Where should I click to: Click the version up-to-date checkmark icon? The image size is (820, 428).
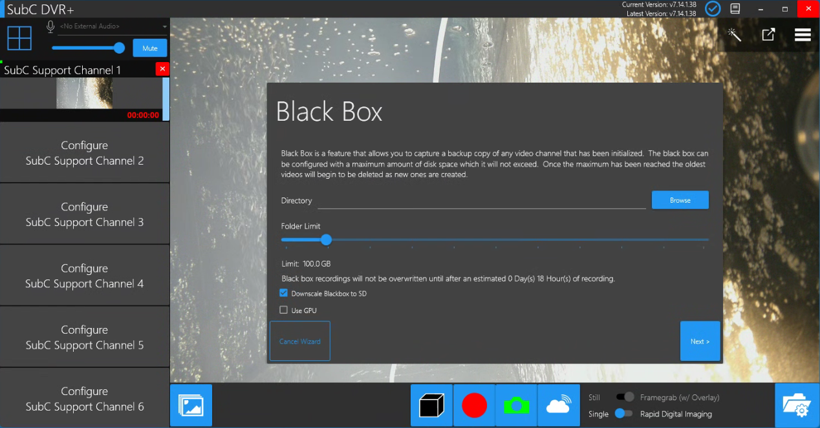[713, 9]
